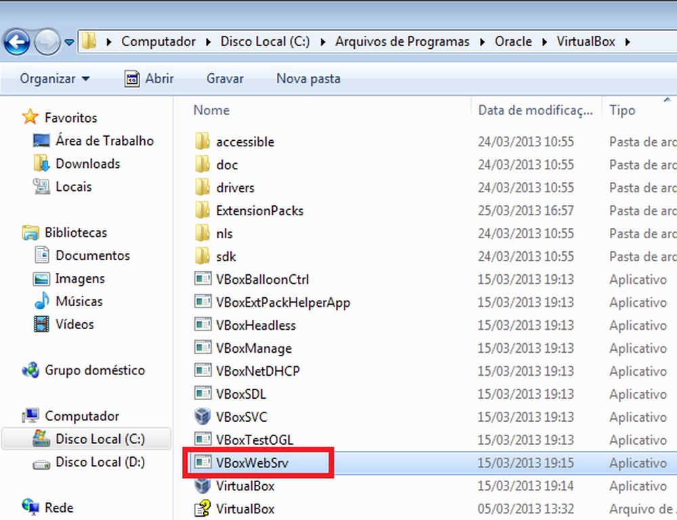Open the Organizar dropdown menu
The image size is (677, 520).
[x=53, y=79]
